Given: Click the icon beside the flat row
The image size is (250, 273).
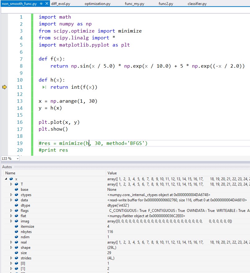Looking at the screenshot, I should [16, 216].
